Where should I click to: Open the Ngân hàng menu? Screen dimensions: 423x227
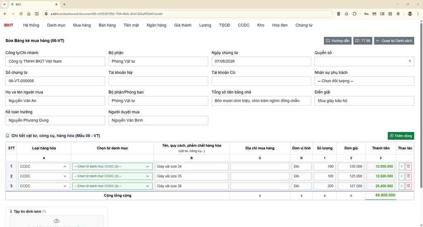pyautogui.click(x=157, y=25)
